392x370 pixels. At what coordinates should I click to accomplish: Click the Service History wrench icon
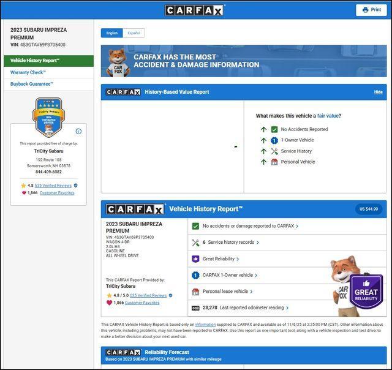pyautogui.click(x=274, y=151)
